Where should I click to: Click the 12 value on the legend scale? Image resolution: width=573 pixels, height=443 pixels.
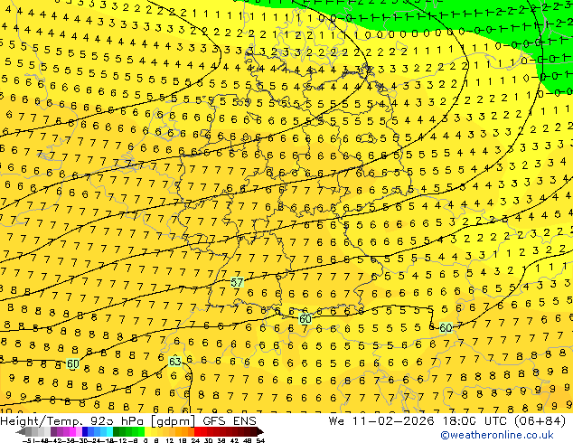click(x=170, y=440)
